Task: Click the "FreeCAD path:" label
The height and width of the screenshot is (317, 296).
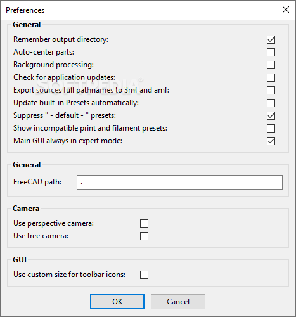Action: click(37, 182)
